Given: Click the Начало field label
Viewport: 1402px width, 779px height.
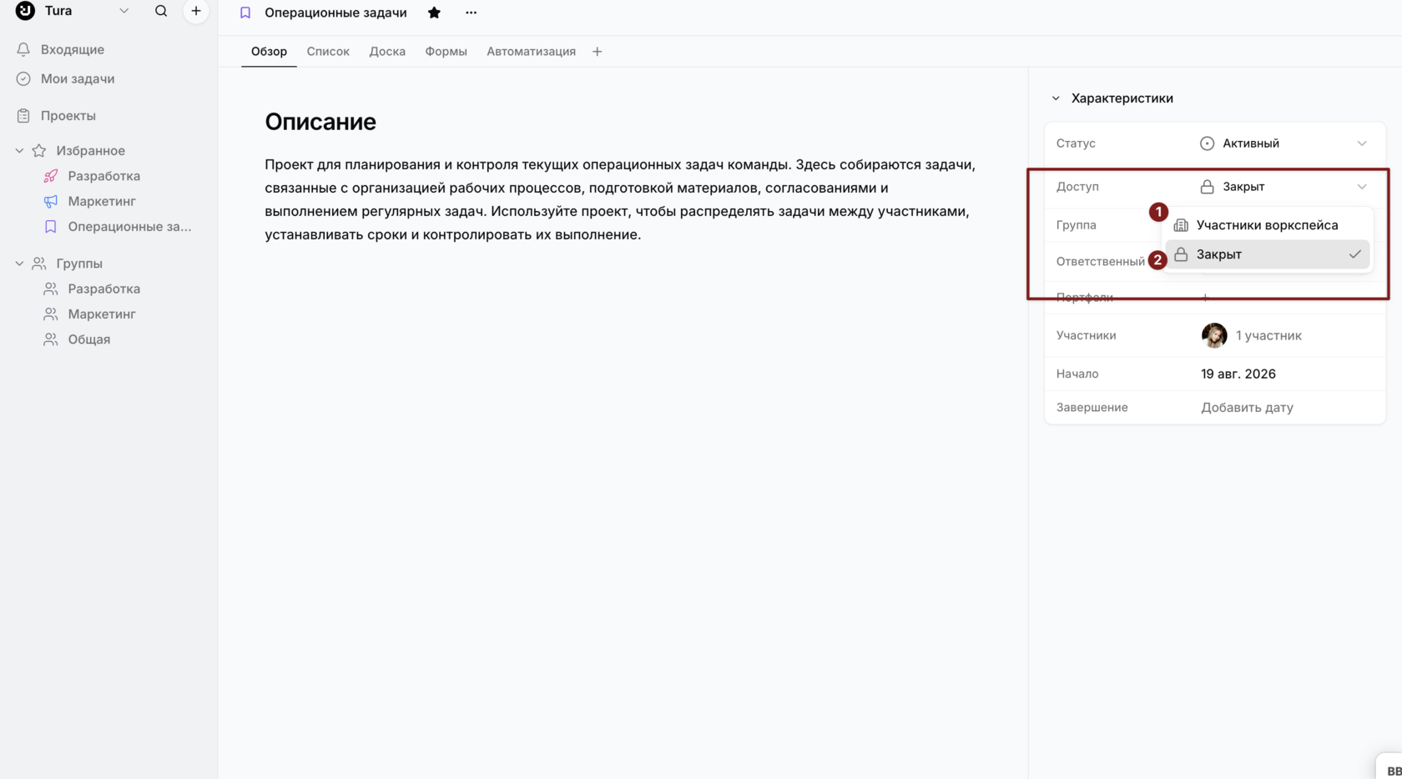Looking at the screenshot, I should coord(1077,374).
